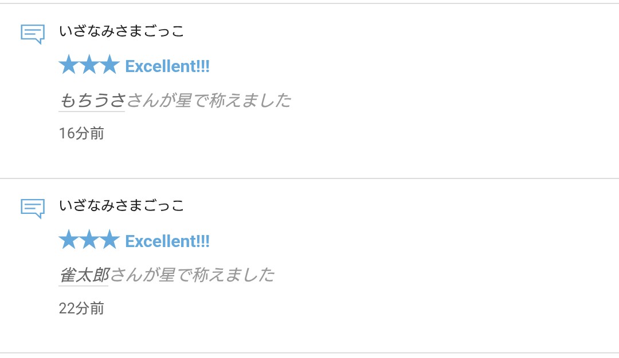Click the middle star in もちうさ's rating
619x358 pixels.
89,65
